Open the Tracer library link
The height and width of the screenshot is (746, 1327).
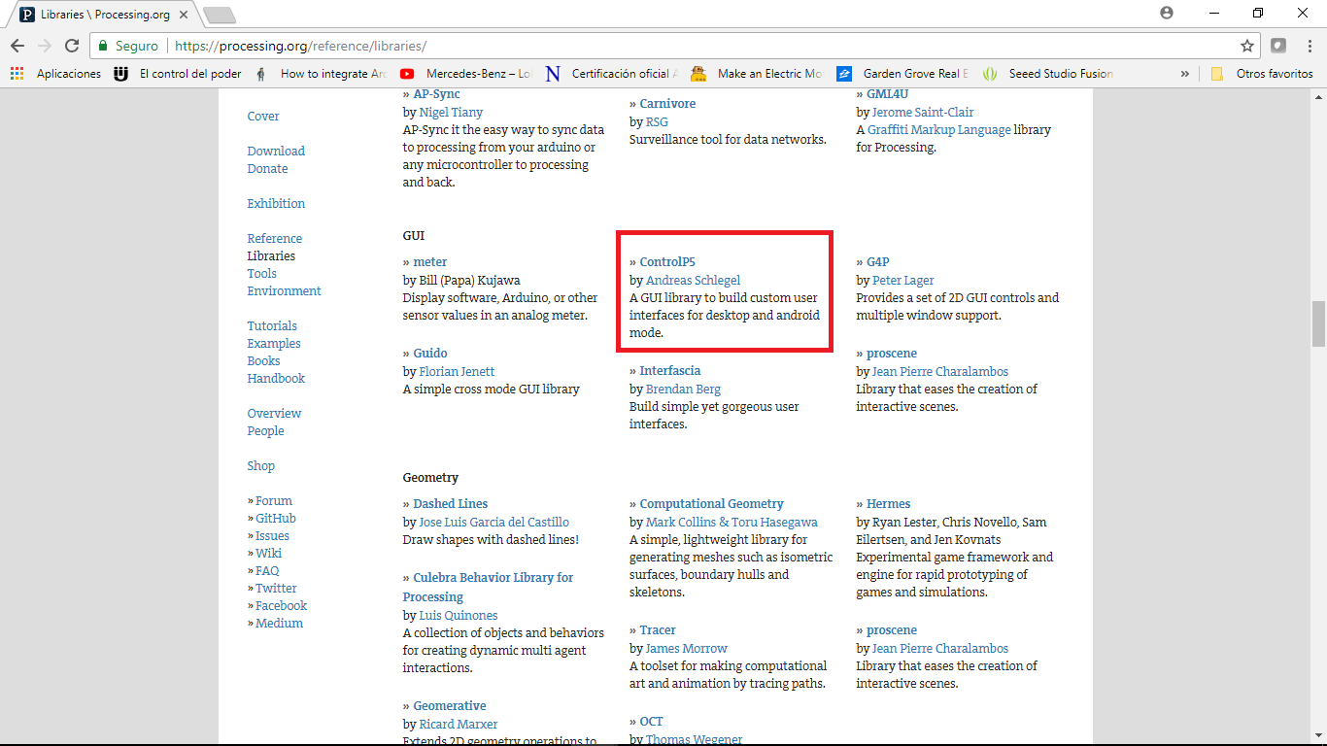tap(658, 630)
